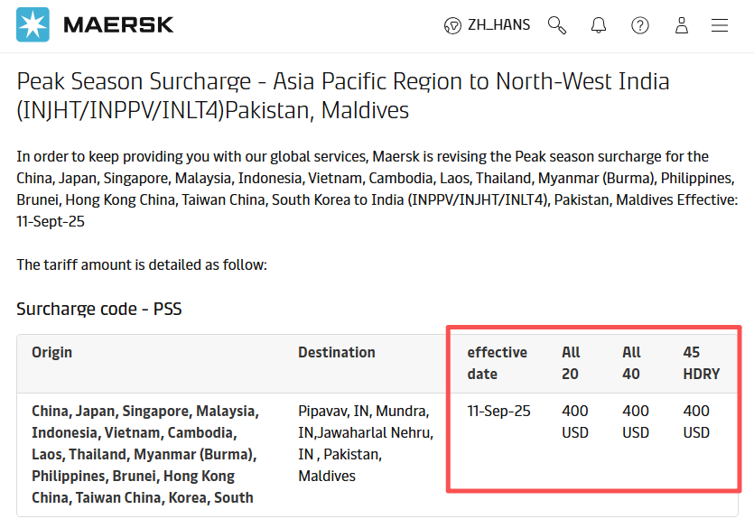
Task: Click the MAERSK wordmark in header
Action: click(x=118, y=25)
